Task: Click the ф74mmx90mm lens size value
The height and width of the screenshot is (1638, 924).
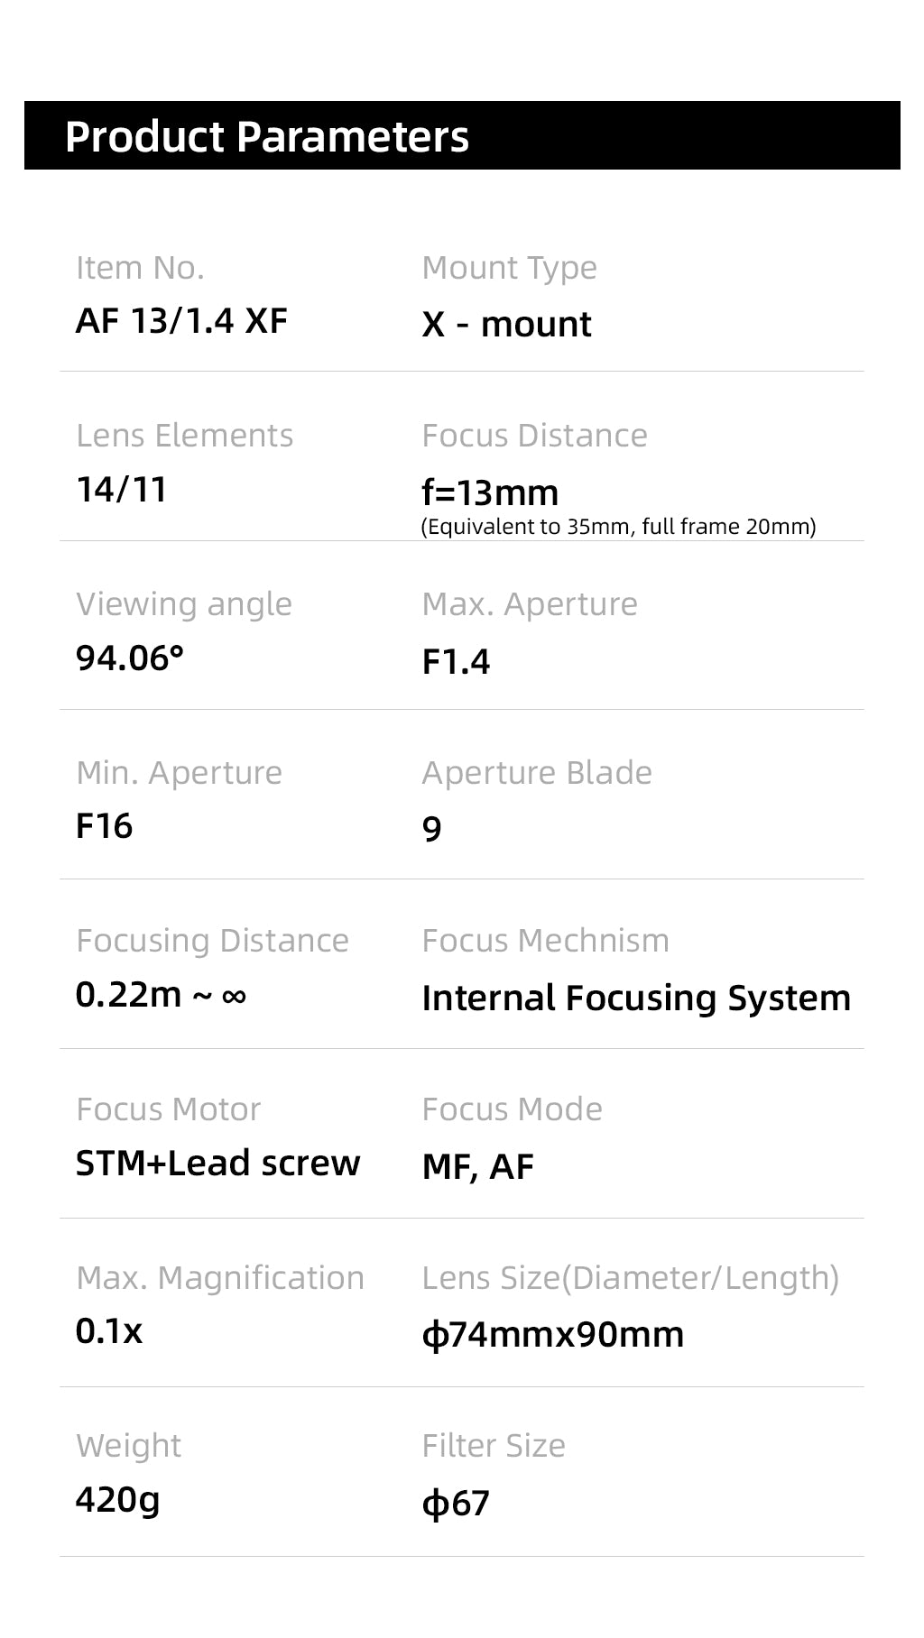Action: pos(552,1335)
